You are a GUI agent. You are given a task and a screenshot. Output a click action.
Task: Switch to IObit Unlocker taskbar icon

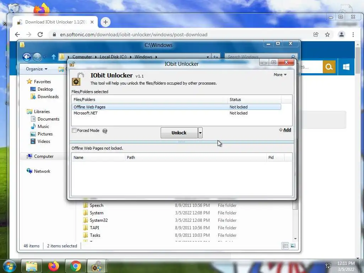coord(97,266)
